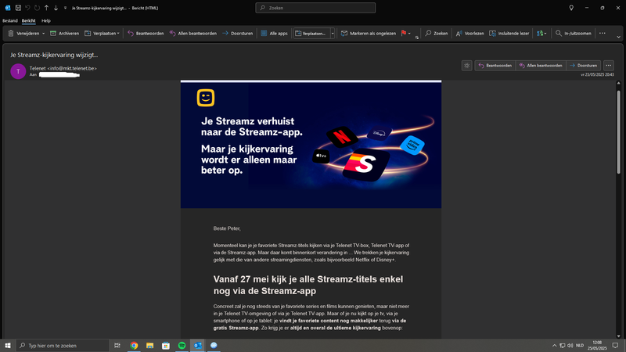The height and width of the screenshot is (352, 626).
Task: Click into the Zoeken search box in the title bar
Action: (x=315, y=8)
